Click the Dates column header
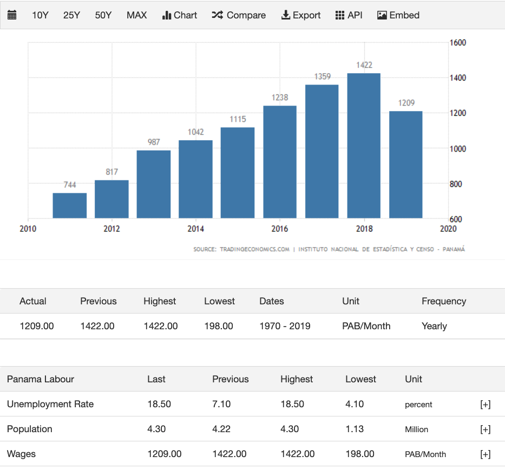 tap(272, 301)
